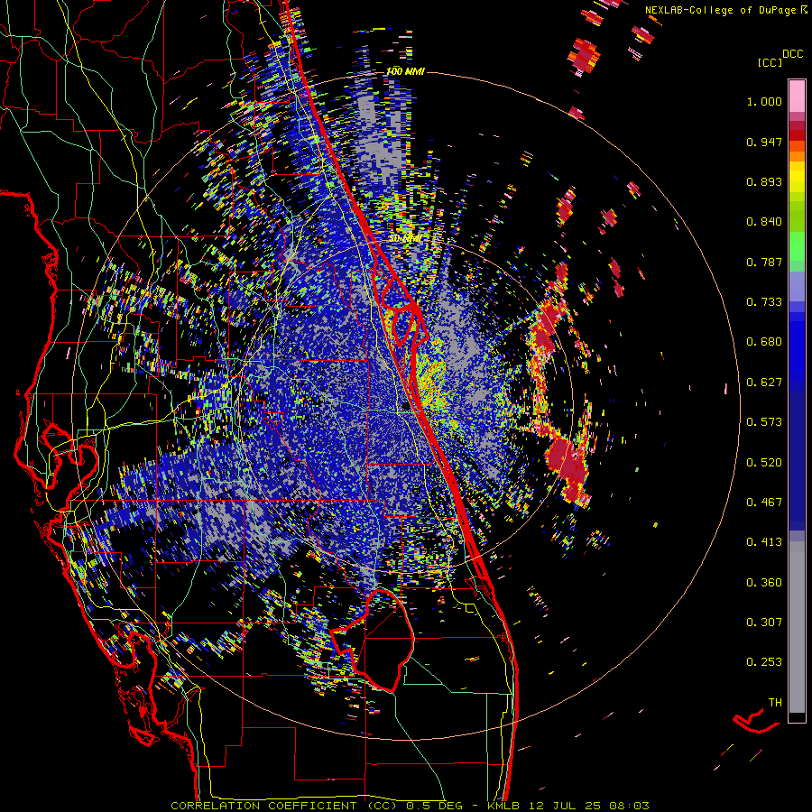Click the 1.000 scale value
Viewport: 812px width, 812px height.
point(764,101)
